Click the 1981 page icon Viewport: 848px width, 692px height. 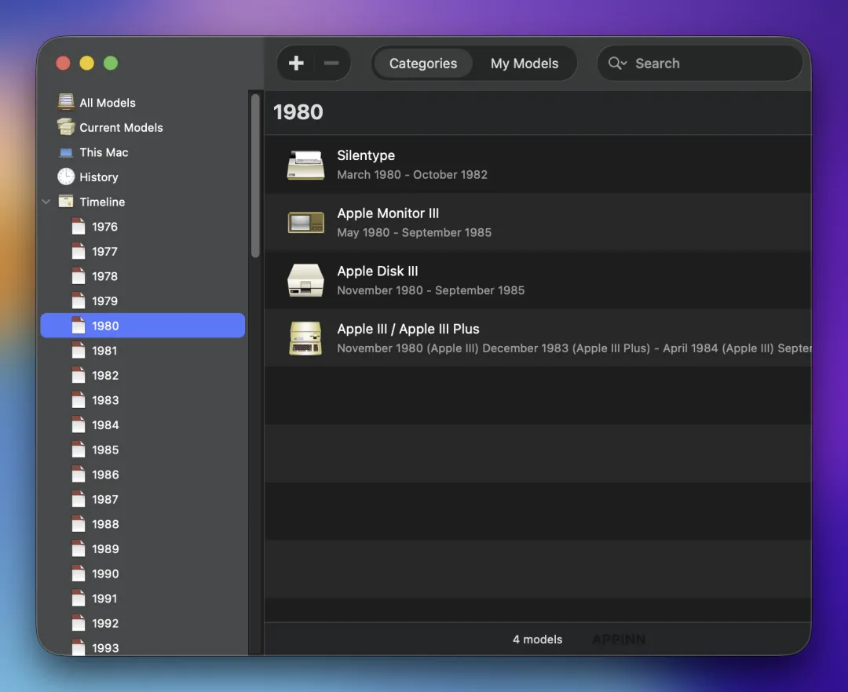pos(79,350)
